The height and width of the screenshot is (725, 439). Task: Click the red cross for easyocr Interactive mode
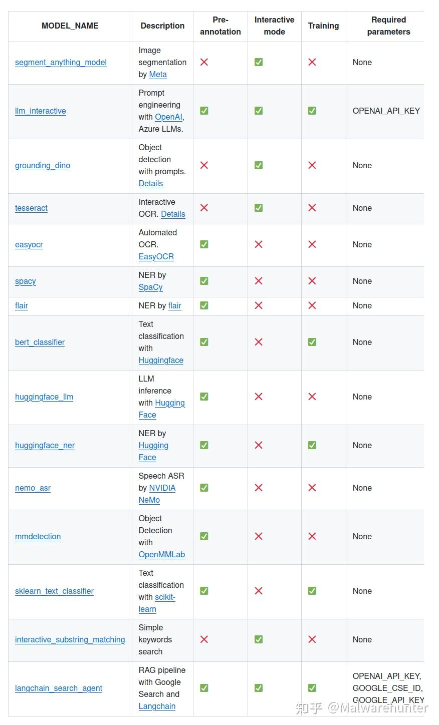point(259,244)
